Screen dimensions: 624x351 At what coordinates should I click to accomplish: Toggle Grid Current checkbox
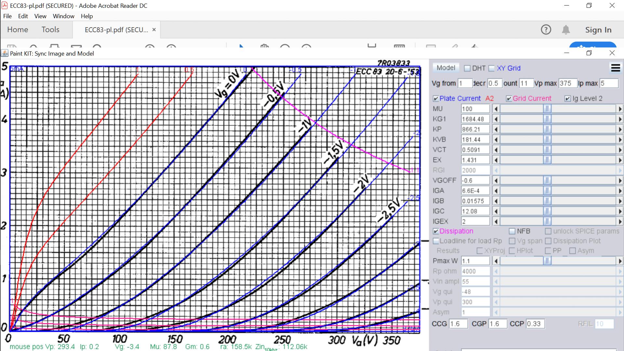[509, 99]
